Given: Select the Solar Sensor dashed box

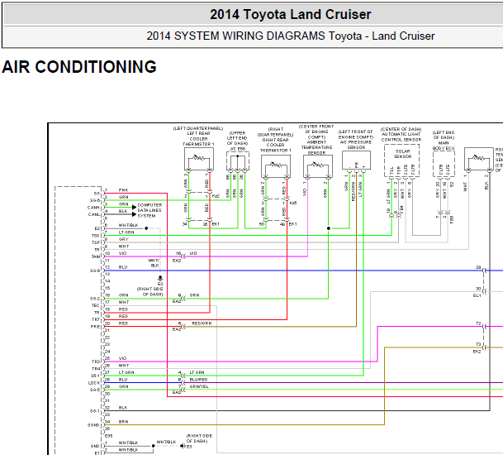Looking at the screenshot, I should pos(402,160).
